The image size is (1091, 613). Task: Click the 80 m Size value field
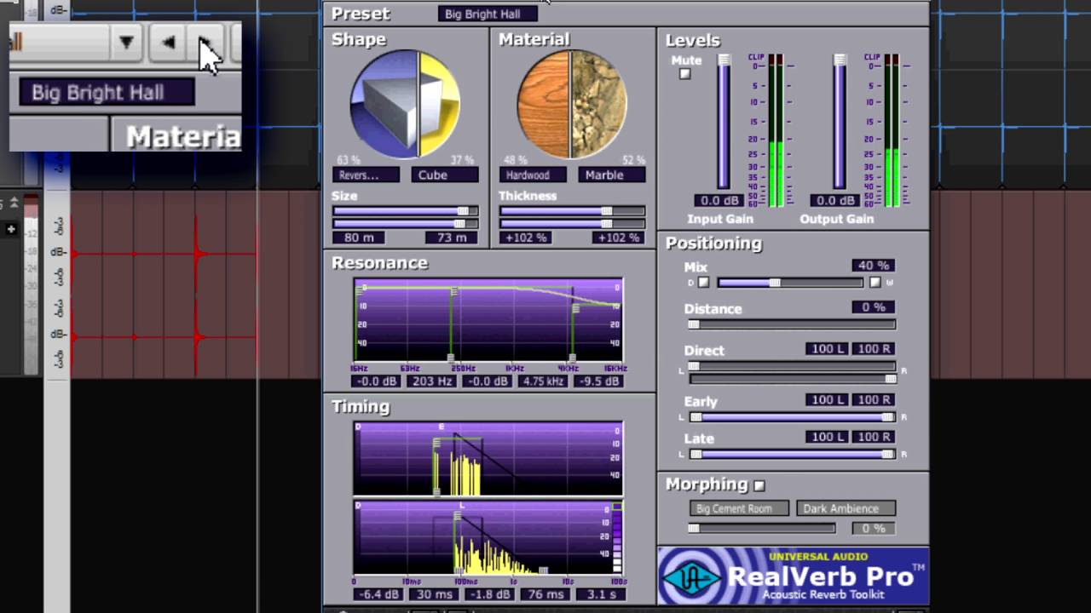coord(359,238)
